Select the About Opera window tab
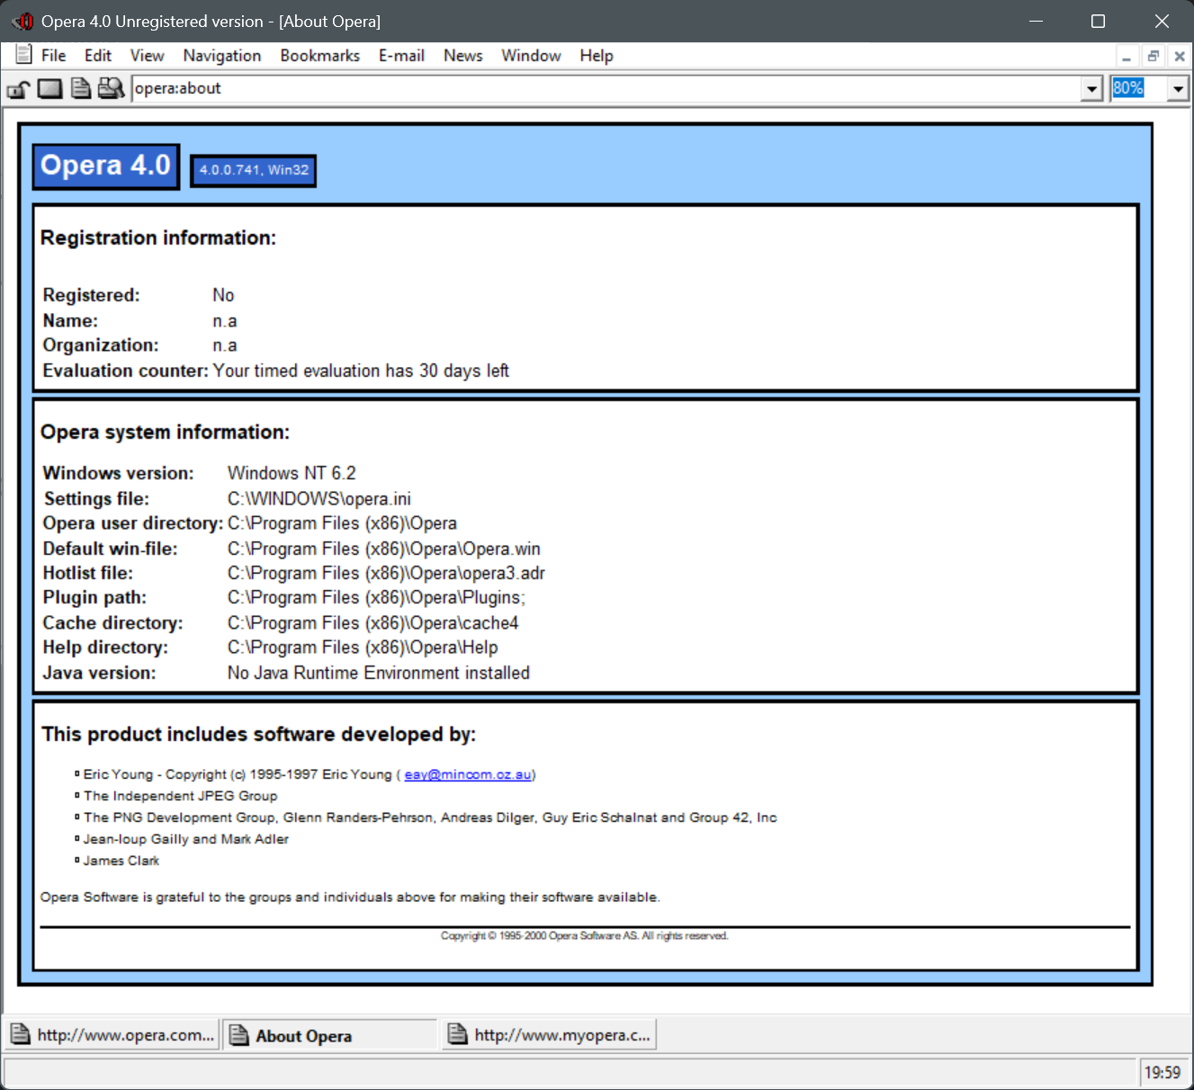Image resolution: width=1194 pixels, height=1090 pixels. tap(330, 1035)
